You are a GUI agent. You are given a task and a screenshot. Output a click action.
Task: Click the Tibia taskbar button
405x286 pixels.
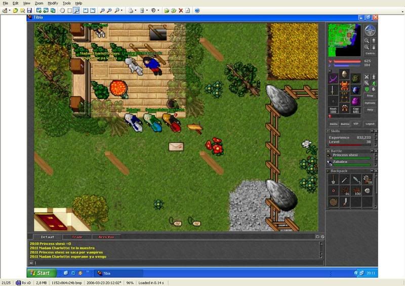tap(119, 273)
